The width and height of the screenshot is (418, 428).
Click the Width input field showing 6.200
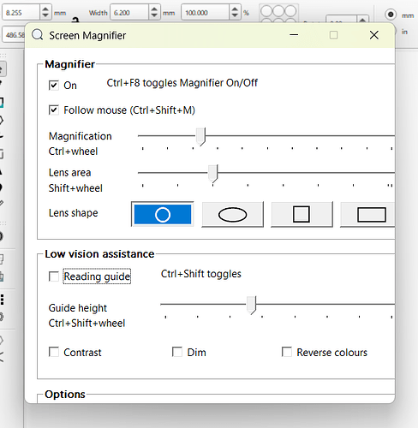point(129,13)
